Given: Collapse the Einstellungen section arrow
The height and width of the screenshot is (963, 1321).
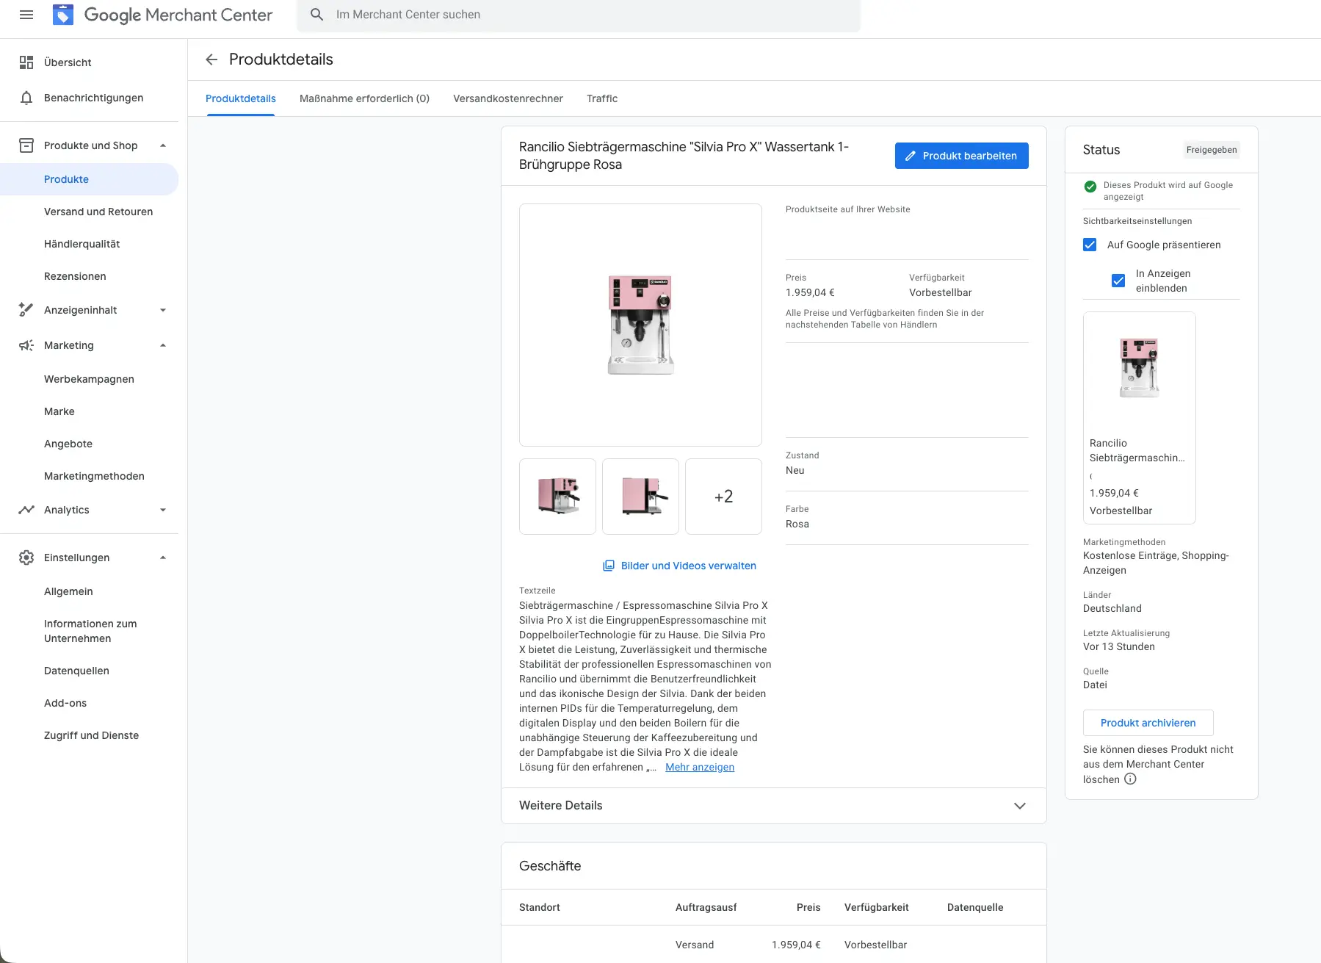Looking at the screenshot, I should coord(163,558).
